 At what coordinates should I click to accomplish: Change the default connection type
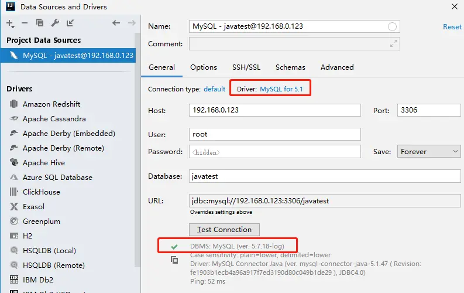click(x=214, y=89)
